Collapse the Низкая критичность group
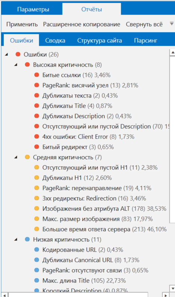Screen dimensions: 175x297 tap(16, 239)
